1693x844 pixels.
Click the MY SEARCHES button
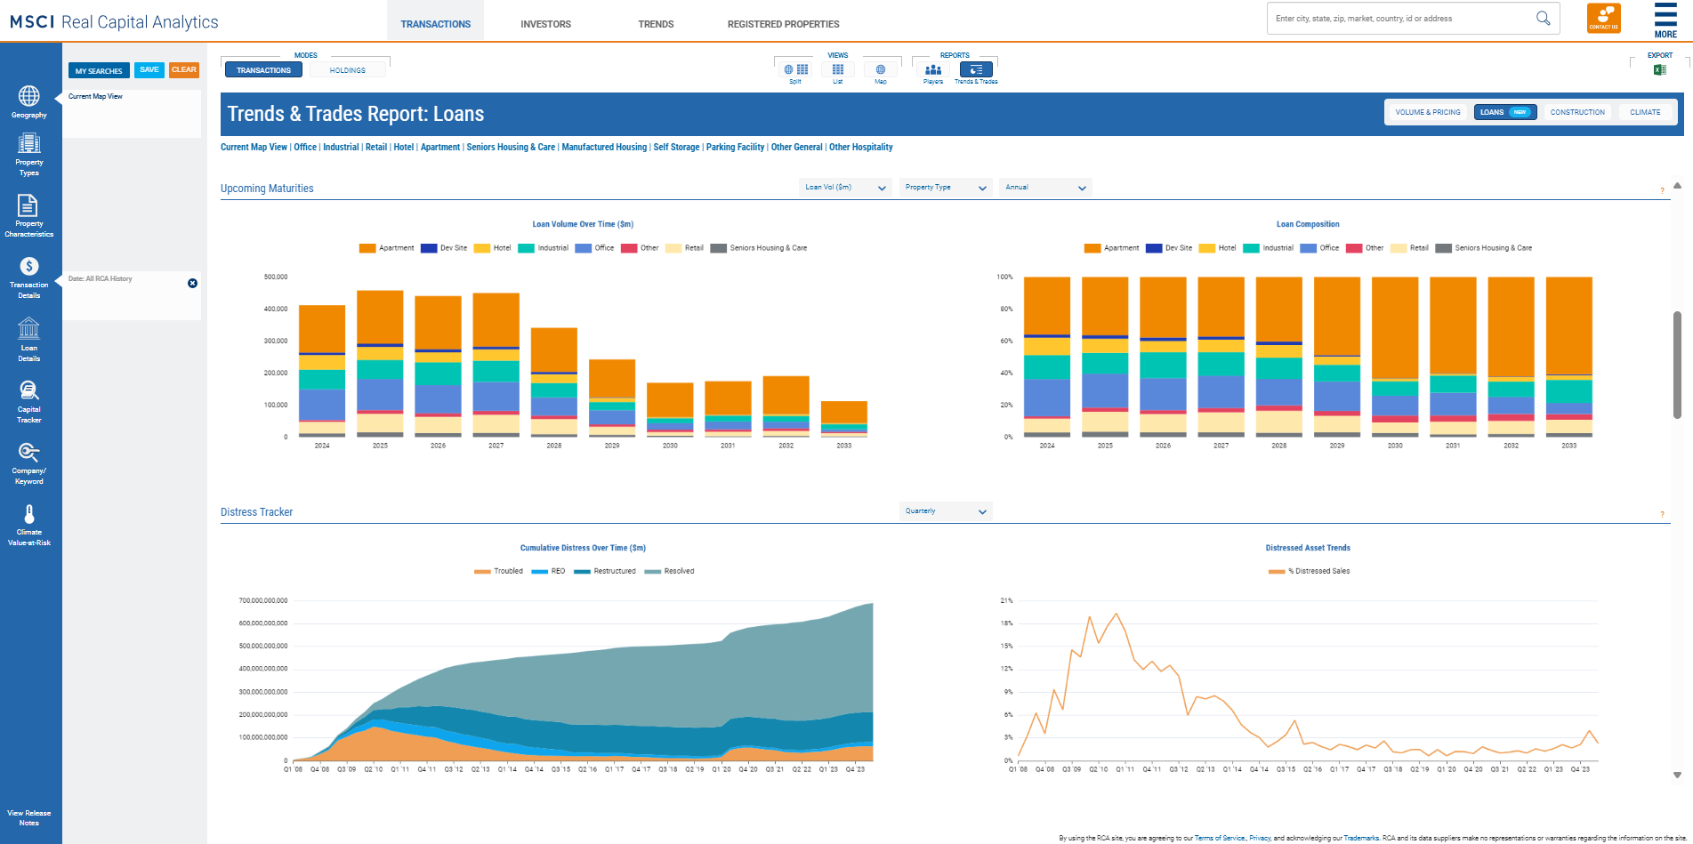tap(98, 69)
